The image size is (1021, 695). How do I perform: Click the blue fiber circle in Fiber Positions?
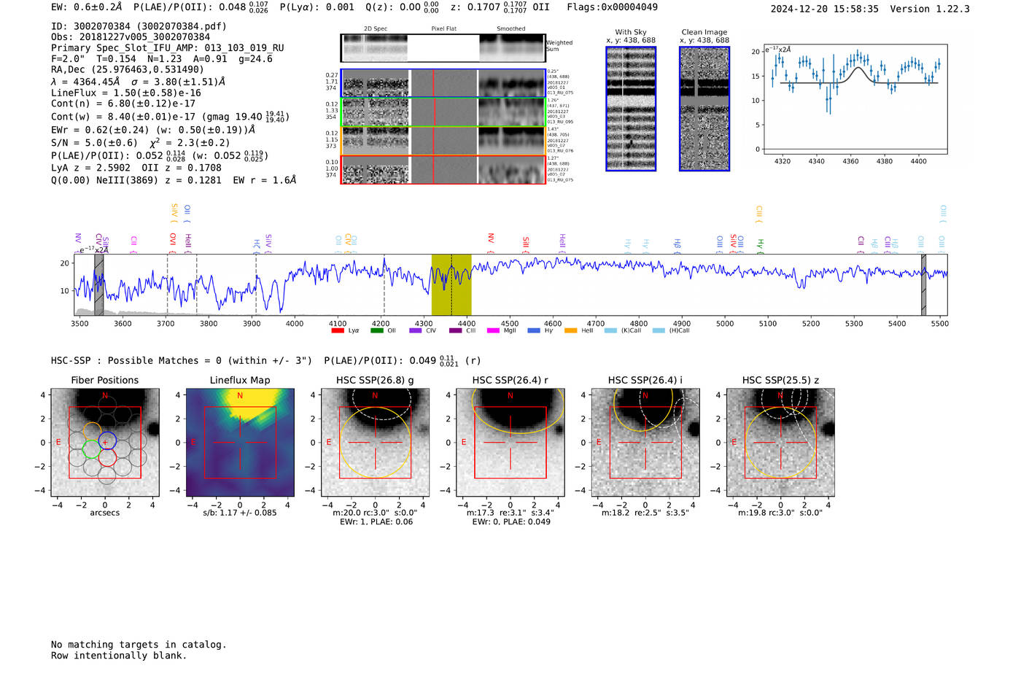tap(108, 440)
